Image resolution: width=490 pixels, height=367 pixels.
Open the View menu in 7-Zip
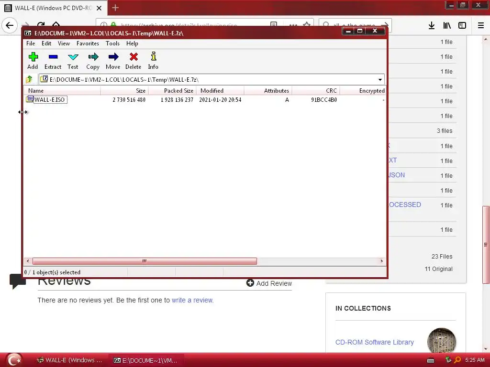(x=64, y=43)
